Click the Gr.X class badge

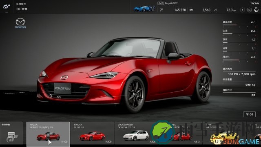click(160, 3)
